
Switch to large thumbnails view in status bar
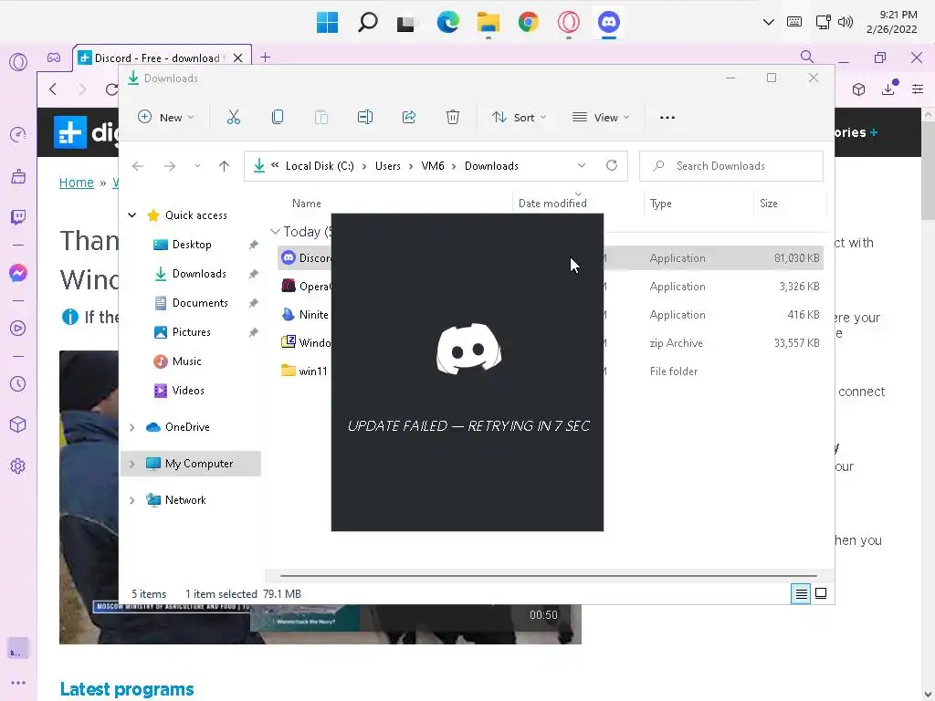[x=821, y=593]
